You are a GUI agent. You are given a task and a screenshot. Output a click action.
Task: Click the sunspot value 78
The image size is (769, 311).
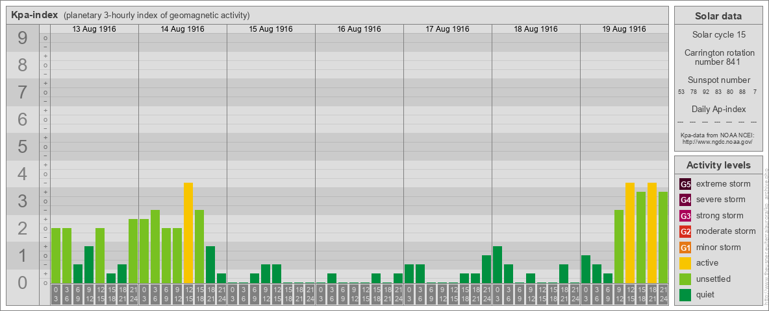click(x=694, y=92)
